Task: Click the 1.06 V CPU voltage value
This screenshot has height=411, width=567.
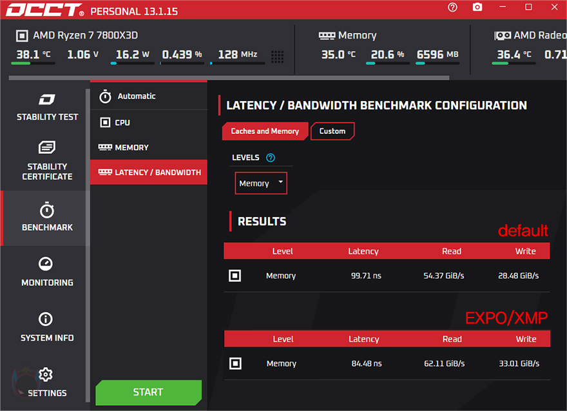Action: tap(83, 55)
